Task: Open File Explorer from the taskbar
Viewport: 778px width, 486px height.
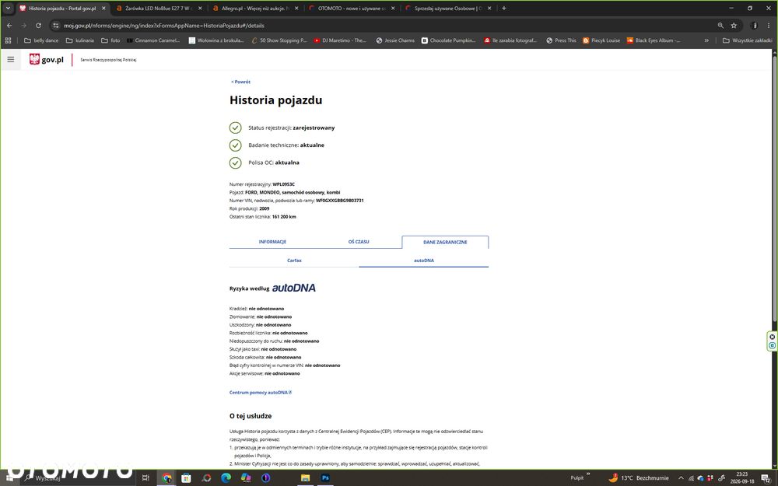Action: tap(305, 478)
